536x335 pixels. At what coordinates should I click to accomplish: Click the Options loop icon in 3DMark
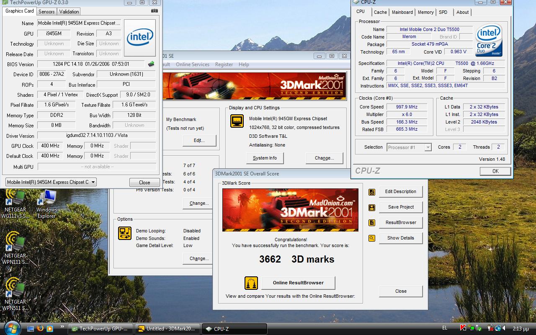coord(125,233)
